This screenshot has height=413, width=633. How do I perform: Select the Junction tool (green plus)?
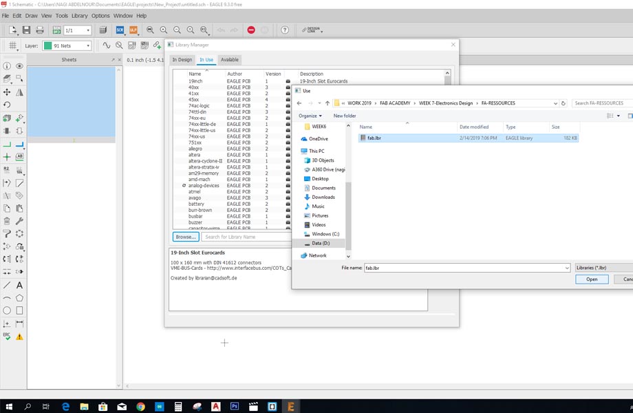click(7, 157)
